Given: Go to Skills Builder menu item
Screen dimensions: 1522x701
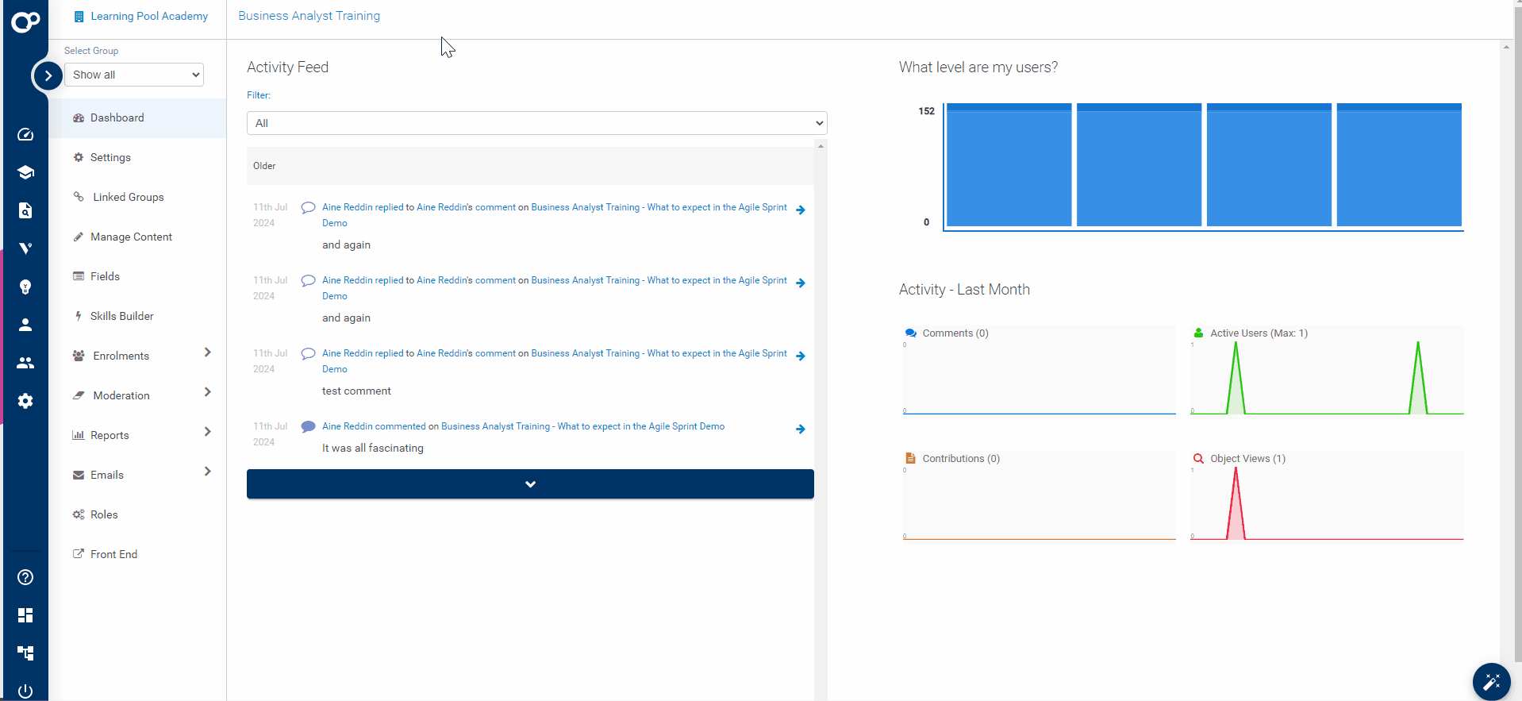Looking at the screenshot, I should [x=121, y=316].
